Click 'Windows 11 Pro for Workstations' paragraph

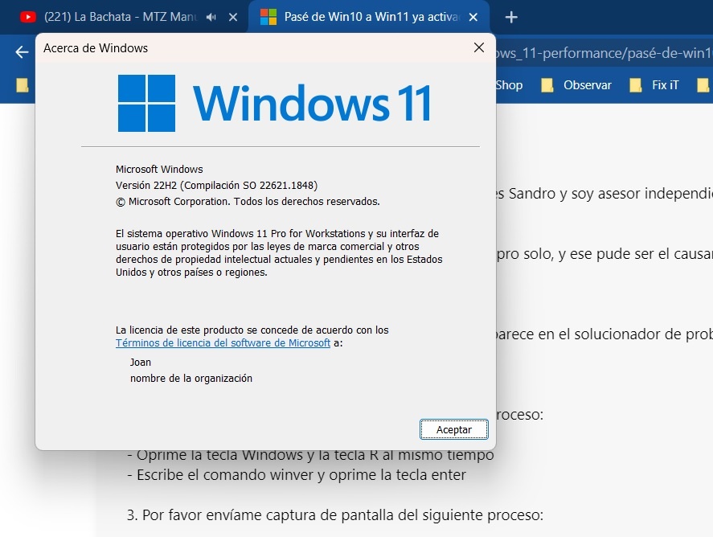tap(279, 252)
